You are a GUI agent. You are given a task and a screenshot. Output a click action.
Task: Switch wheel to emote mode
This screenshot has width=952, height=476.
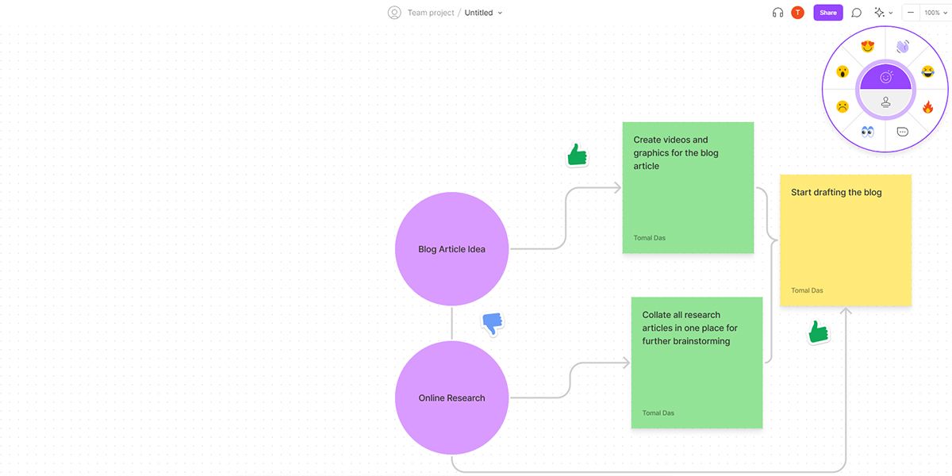886,77
